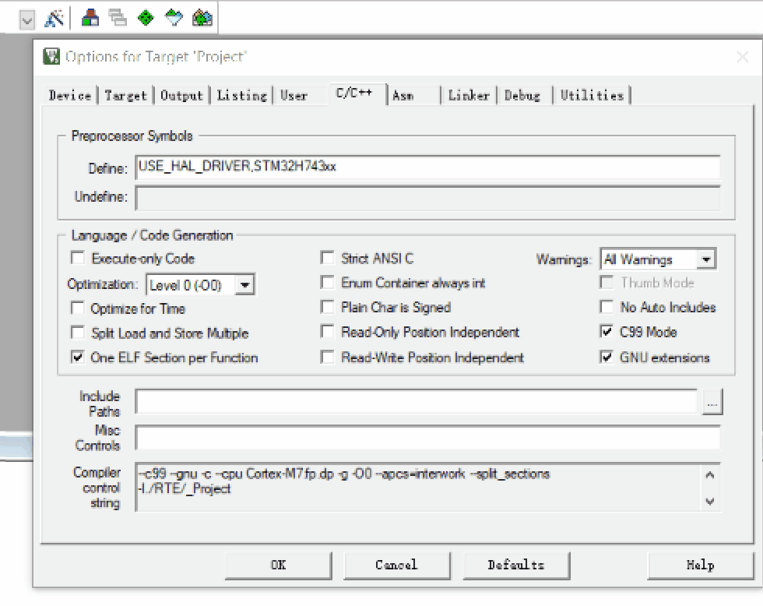Toggle No Auto Includes checkbox
Viewport: 763px width, 606px height.
[x=607, y=307]
